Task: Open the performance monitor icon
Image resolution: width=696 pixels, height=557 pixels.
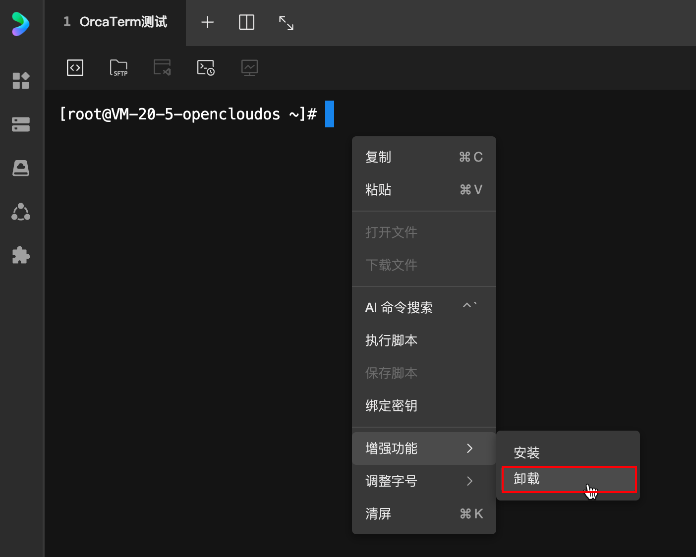Action: coord(249,67)
